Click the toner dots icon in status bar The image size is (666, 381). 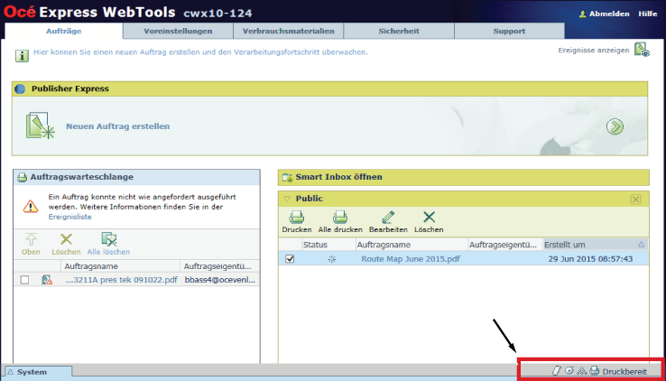tap(582, 371)
